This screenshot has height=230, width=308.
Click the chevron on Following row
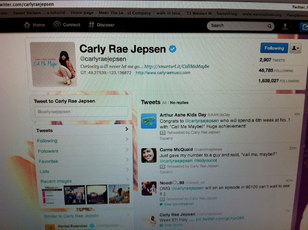click(x=127, y=139)
